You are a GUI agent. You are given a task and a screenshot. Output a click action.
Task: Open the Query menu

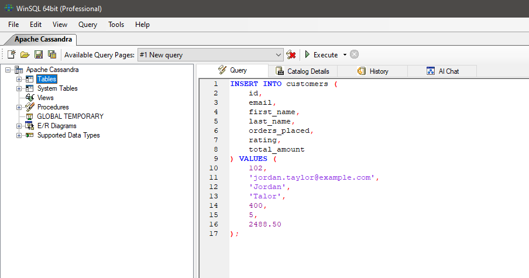[x=88, y=25]
